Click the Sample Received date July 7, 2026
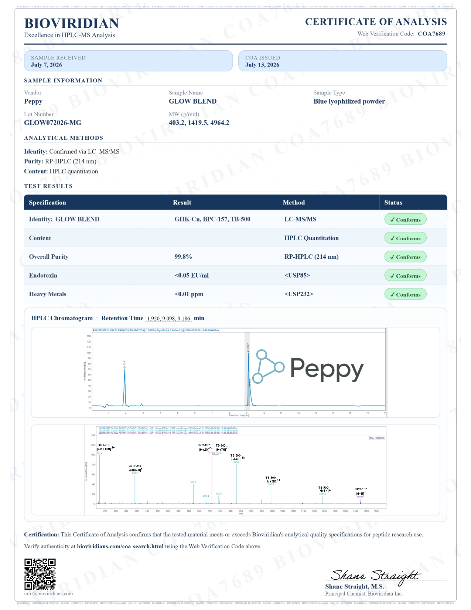471x610 pixels. [x=47, y=65]
